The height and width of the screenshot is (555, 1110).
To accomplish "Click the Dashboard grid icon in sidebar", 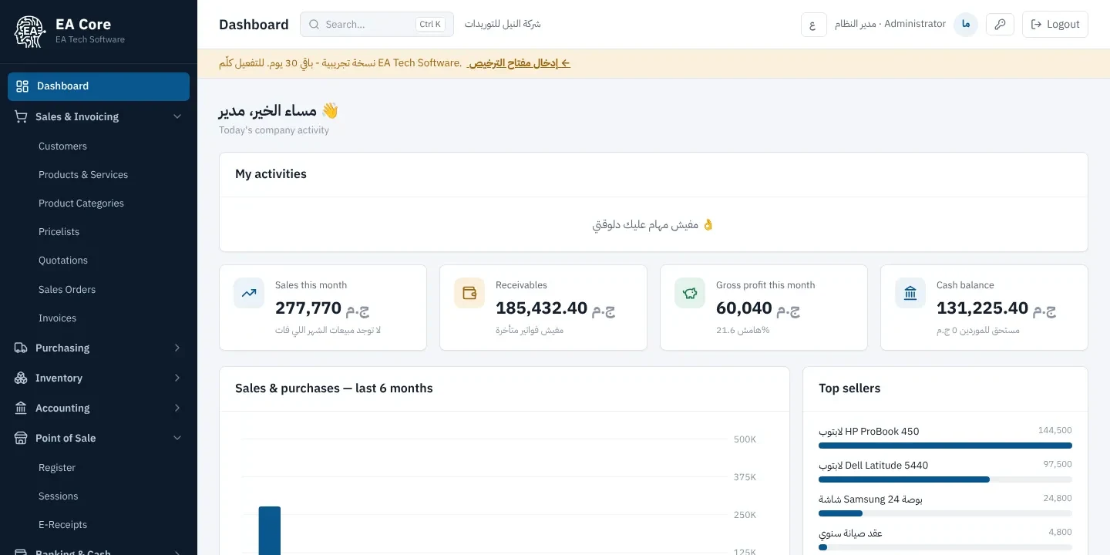I will [22, 86].
